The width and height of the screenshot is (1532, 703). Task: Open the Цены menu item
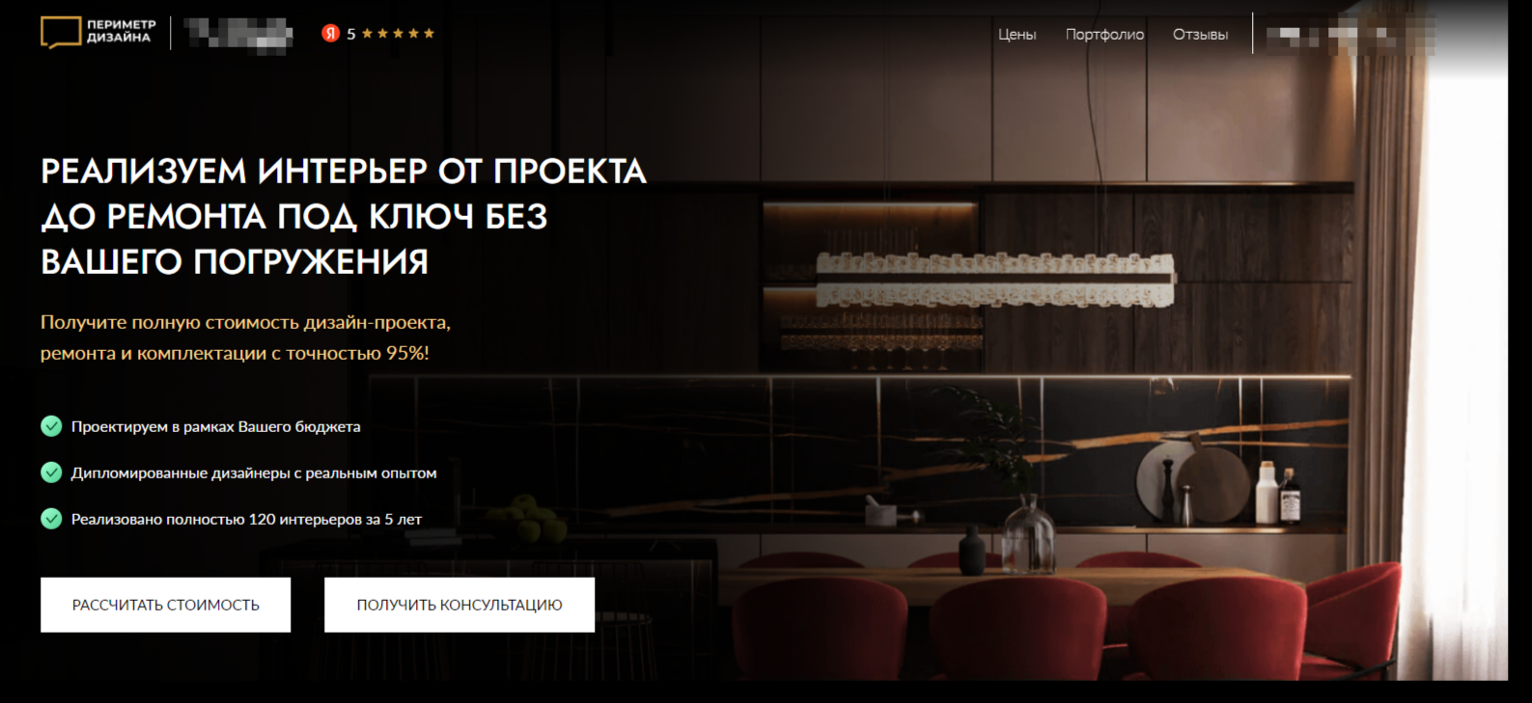click(x=1017, y=35)
